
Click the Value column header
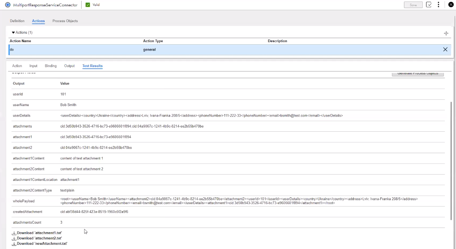pos(65,84)
